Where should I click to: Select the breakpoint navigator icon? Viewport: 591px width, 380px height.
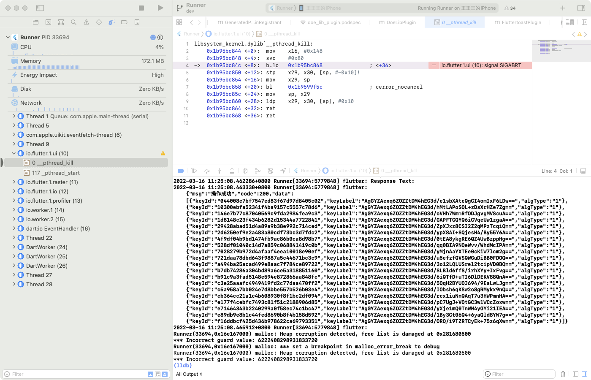click(123, 22)
